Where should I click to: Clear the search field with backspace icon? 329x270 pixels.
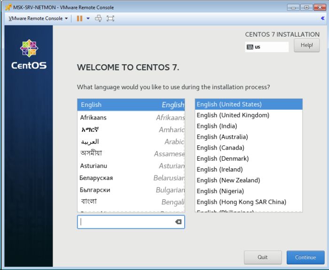tap(178, 222)
